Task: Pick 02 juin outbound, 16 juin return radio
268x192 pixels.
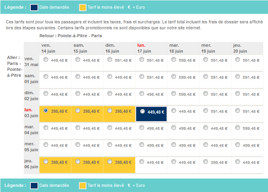Action: [110, 93]
